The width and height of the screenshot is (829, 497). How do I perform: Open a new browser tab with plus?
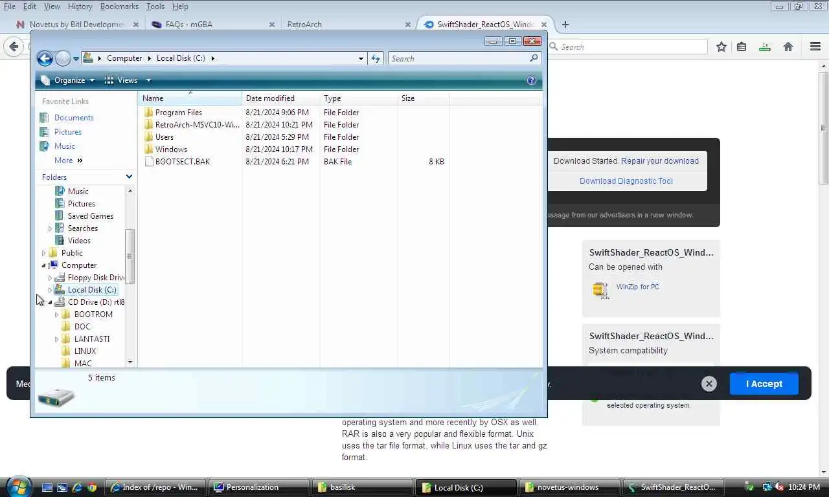565,25
